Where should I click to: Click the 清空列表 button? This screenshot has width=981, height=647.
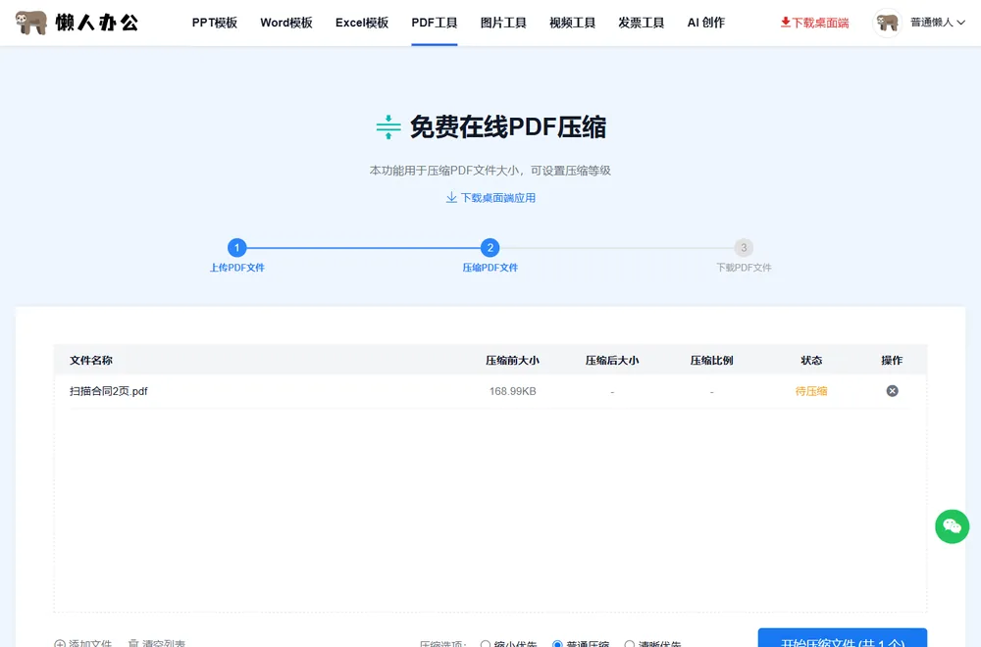coord(156,643)
